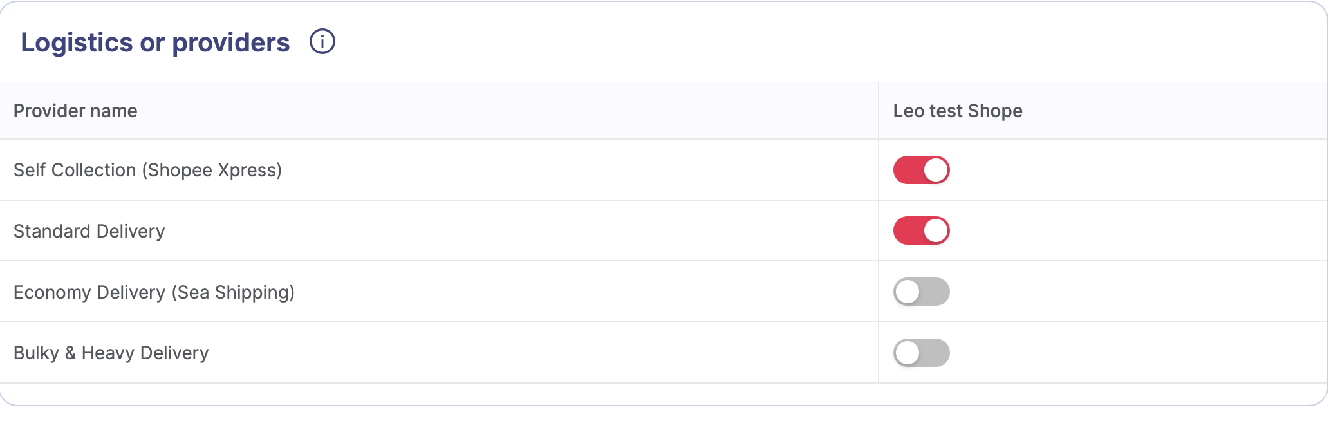Click the word "Shope" in the column header

tap(995, 111)
